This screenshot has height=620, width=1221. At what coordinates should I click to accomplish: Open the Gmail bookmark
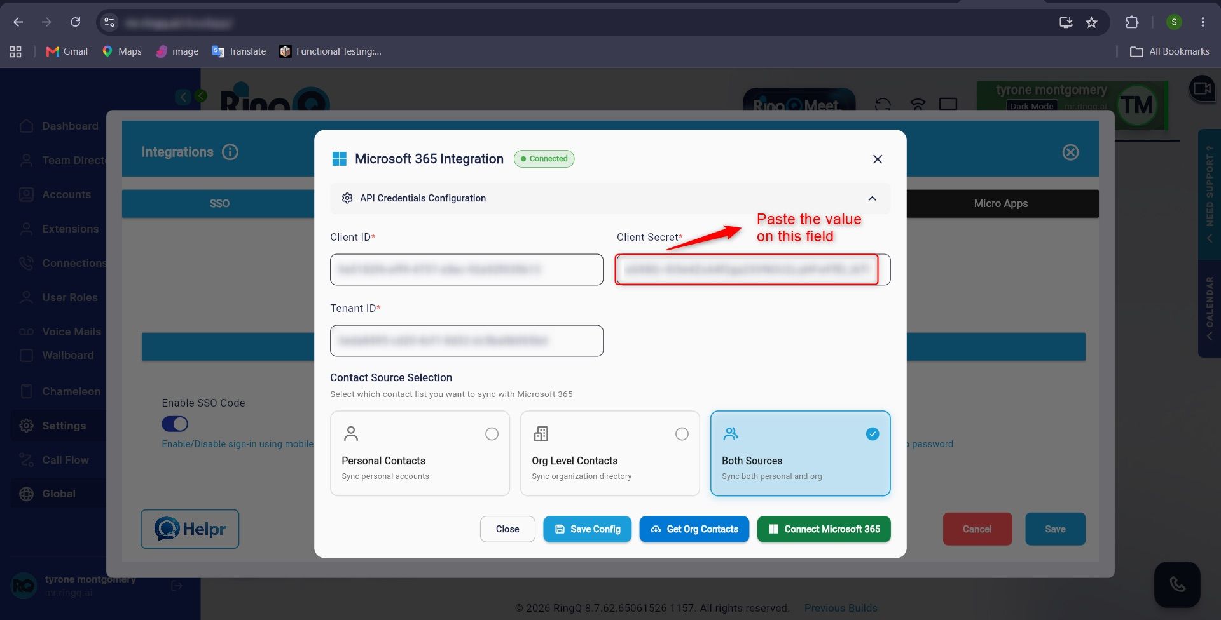(67, 51)
